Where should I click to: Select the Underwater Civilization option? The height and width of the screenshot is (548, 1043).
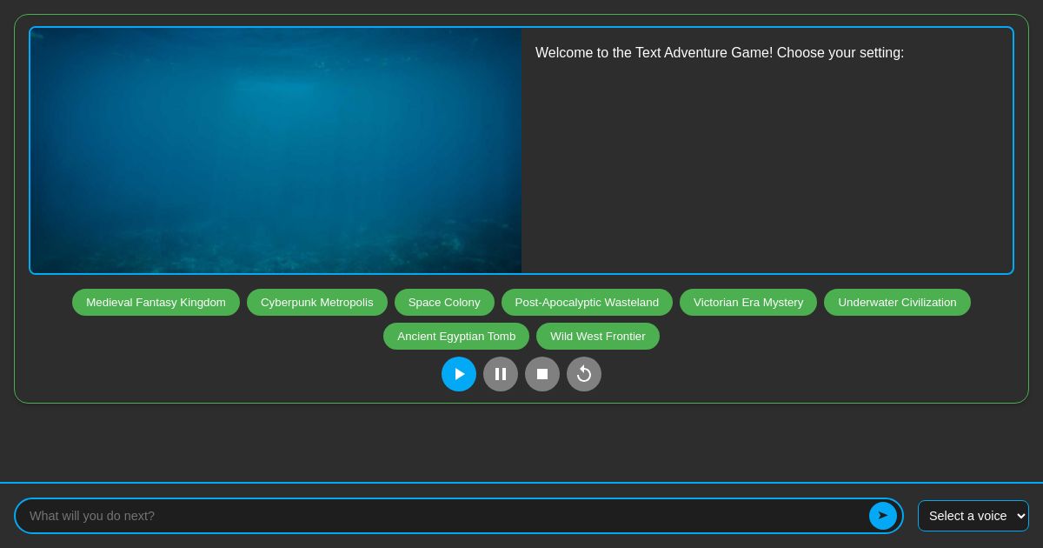tap(897, 302)
